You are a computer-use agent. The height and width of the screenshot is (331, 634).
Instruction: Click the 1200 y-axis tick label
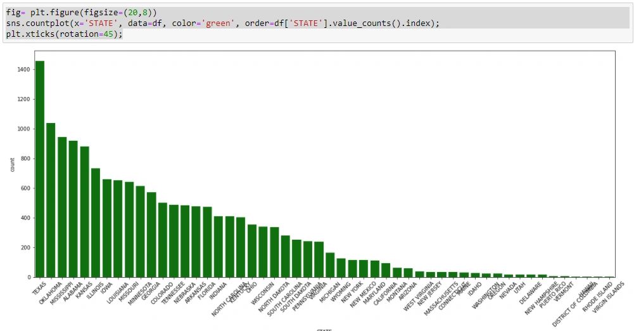pos(23,99)
